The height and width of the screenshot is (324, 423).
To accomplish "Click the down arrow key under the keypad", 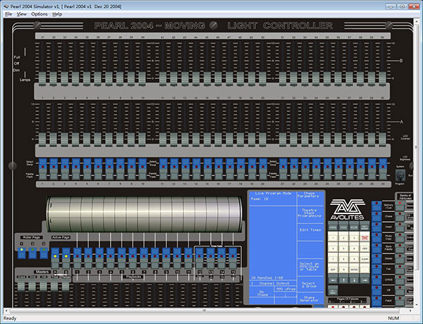I will pyautogui.click(x=354, y=280).
